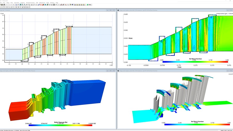Image resolution: width=233 pixels, height=131 pixels.
Task: Click the blue globe toolbar icon
Action: tap(45, 5)
